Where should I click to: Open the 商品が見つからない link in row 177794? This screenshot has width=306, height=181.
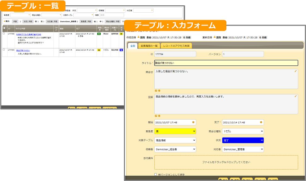pos(23,50)
